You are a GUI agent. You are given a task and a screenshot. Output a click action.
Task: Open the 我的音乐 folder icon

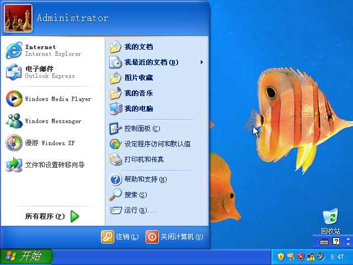pyautogui.click(x=116, y=93)
